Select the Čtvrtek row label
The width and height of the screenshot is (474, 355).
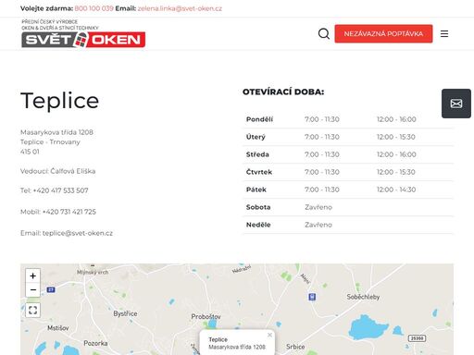[x=259, y=172]
